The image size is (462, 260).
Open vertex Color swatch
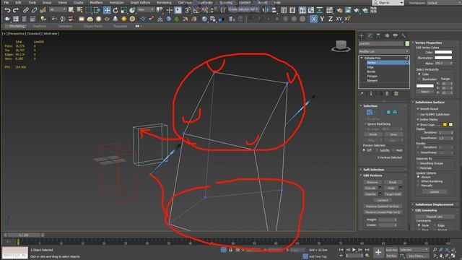443,52
